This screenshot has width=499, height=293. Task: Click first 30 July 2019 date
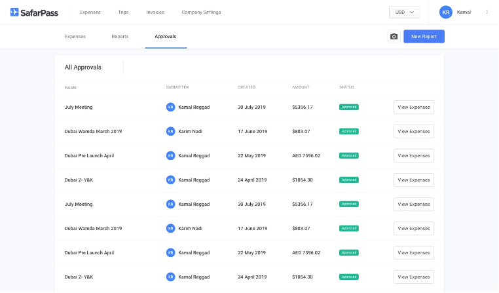251,107
